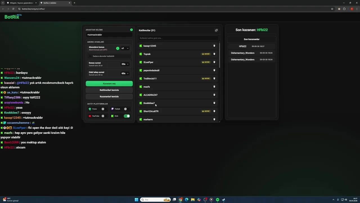Click the info icon next to Abonelere bonus
360x203 pixels.
118,48
